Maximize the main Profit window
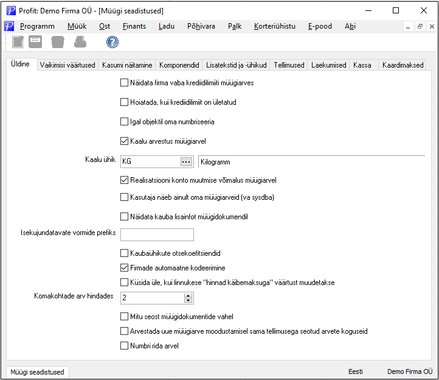This screenshot has height=380, width=439. pyautogui.click(x=396, y=10)
